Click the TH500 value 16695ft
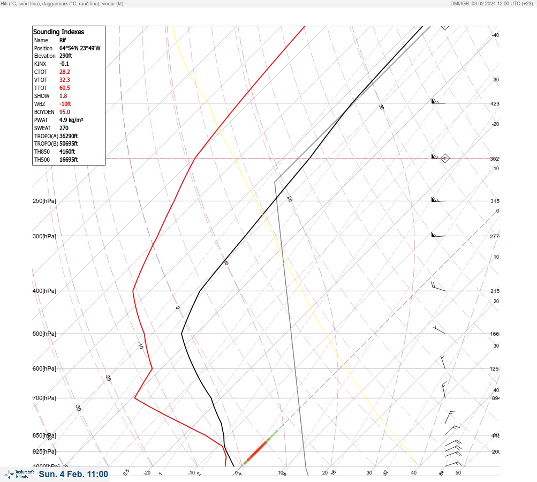 (69, 160)
